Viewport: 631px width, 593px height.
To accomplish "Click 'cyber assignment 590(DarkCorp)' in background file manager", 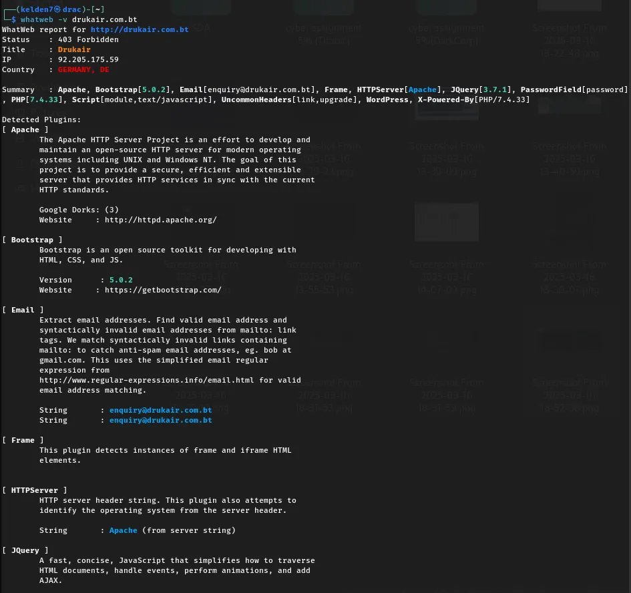I will click(447, 34).
